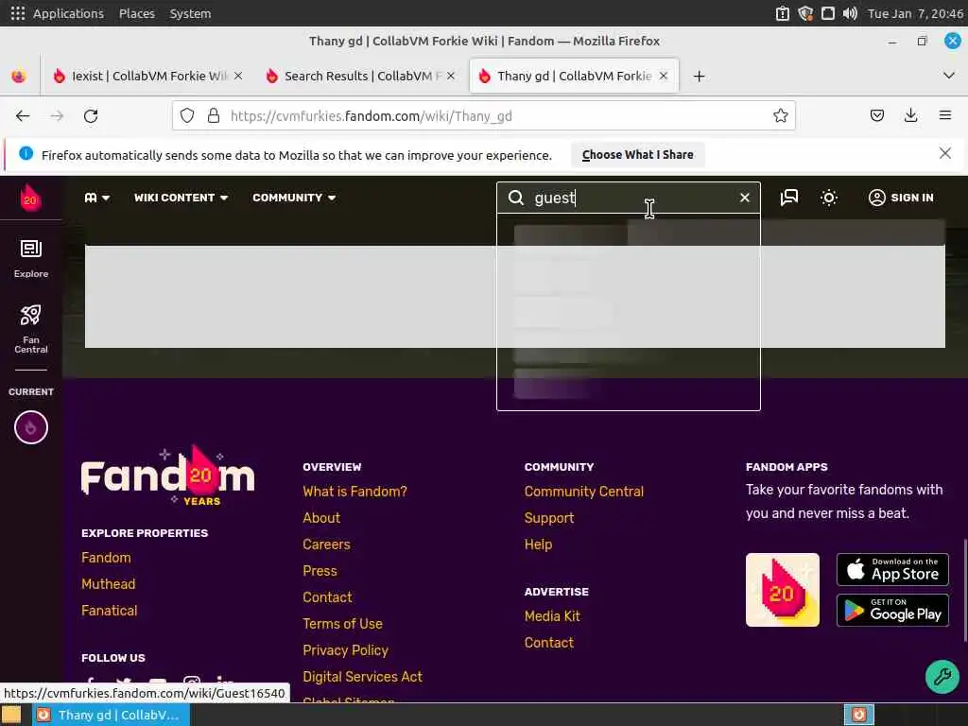This screenshot has height=726, width=968.
Task: Open the What is Fandom? link
Action: click(355, 492)
